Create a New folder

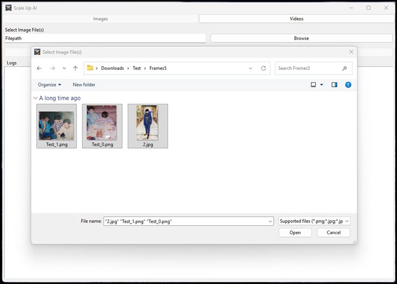[x=84, y=85]
